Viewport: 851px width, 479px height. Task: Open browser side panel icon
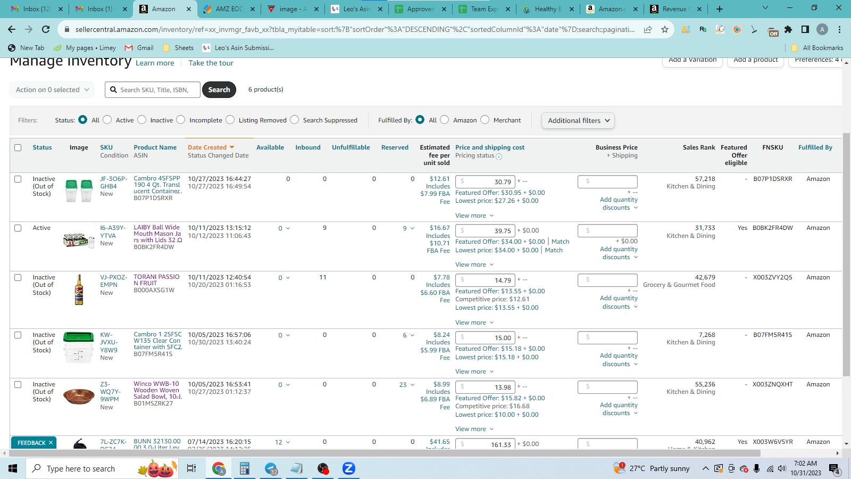click(x=805, y=29)
